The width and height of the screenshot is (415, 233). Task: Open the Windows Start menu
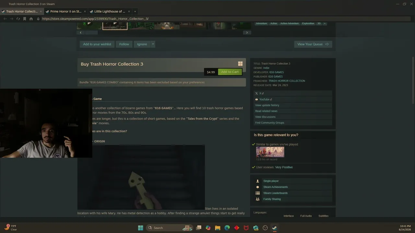(140, 228)
